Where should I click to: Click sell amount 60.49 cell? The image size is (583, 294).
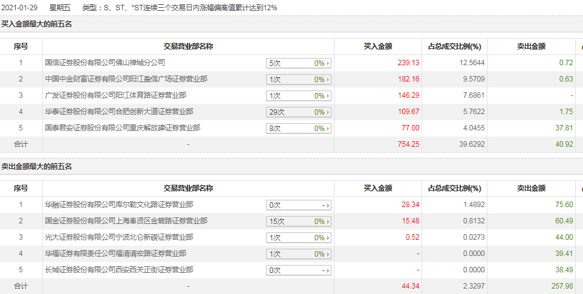[564, 221]
